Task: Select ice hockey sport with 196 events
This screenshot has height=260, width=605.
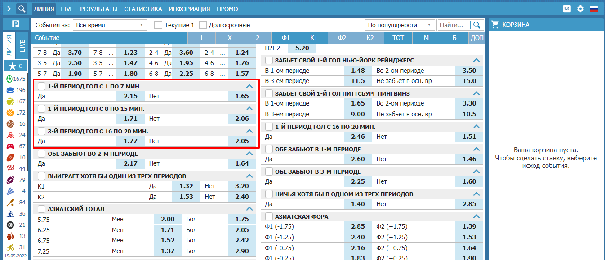Action: 15,90
